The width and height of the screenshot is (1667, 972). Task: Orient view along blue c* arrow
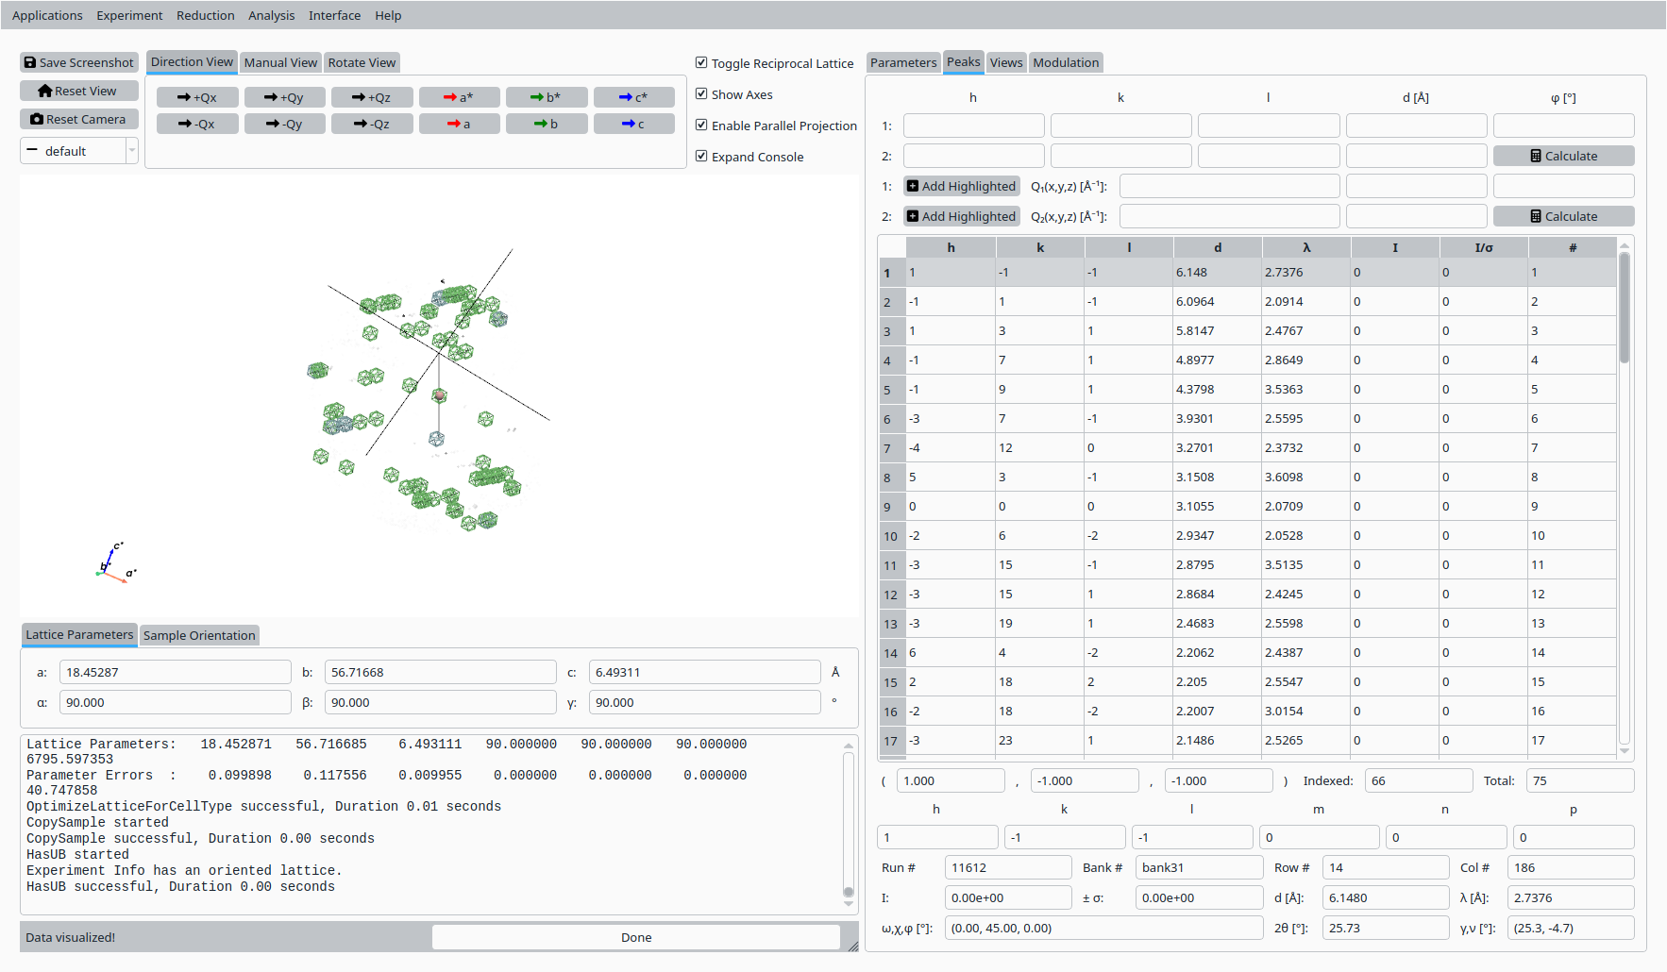tap(633, 97)
